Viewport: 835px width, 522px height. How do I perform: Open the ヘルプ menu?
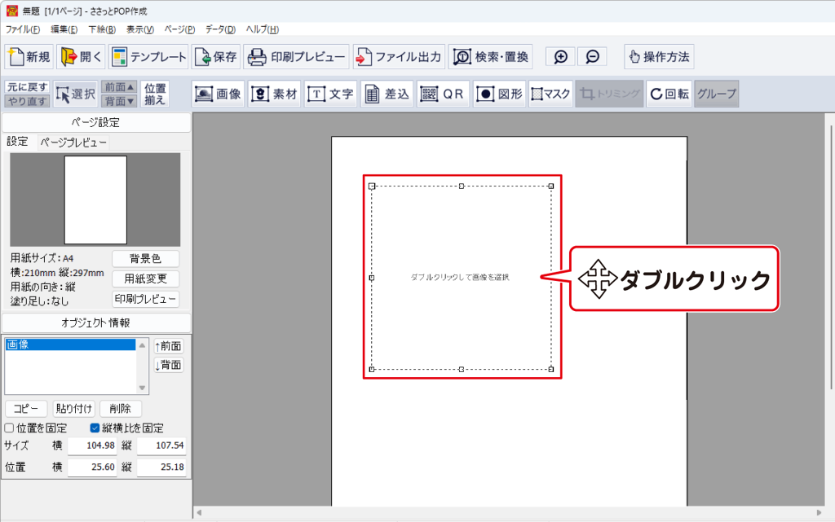(x=262, y=29)
